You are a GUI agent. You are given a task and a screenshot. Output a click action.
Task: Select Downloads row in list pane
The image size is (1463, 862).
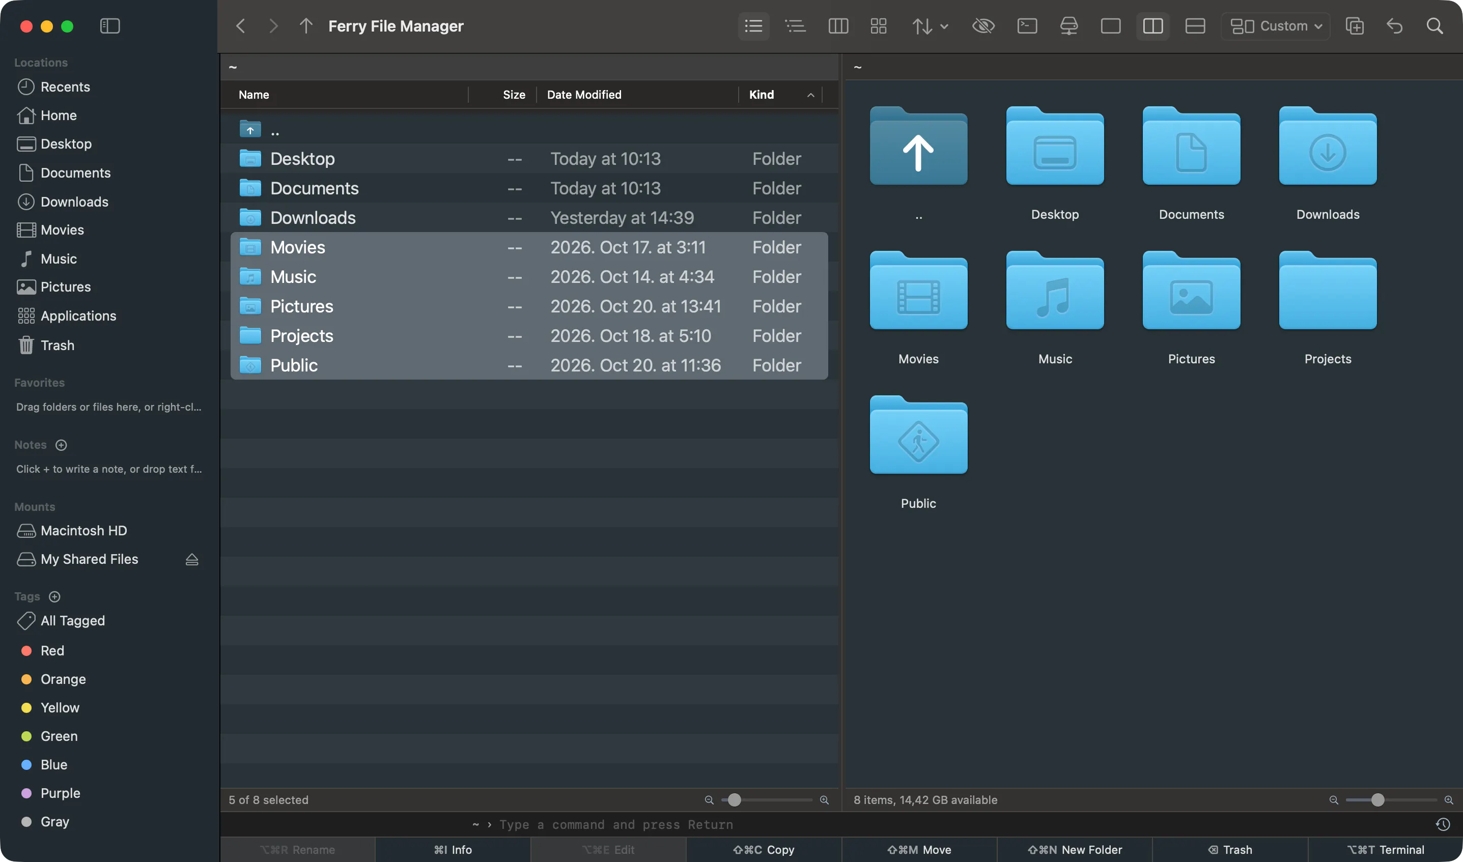(x=529, y=218)
